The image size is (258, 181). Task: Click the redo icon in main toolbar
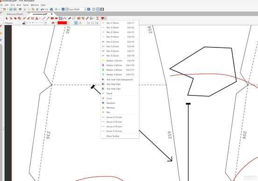(x=46, y=9)
